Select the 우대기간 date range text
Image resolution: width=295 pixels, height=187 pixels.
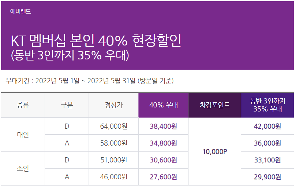click(x=90, y=81)
